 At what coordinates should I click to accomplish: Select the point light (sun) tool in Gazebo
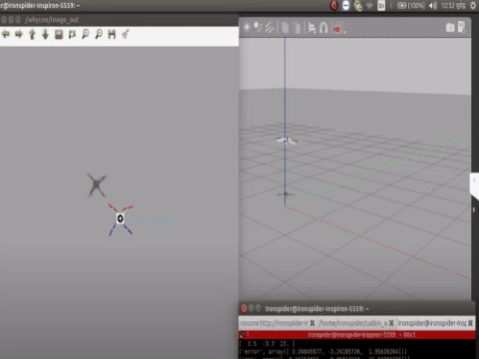(x=246, y=27)
